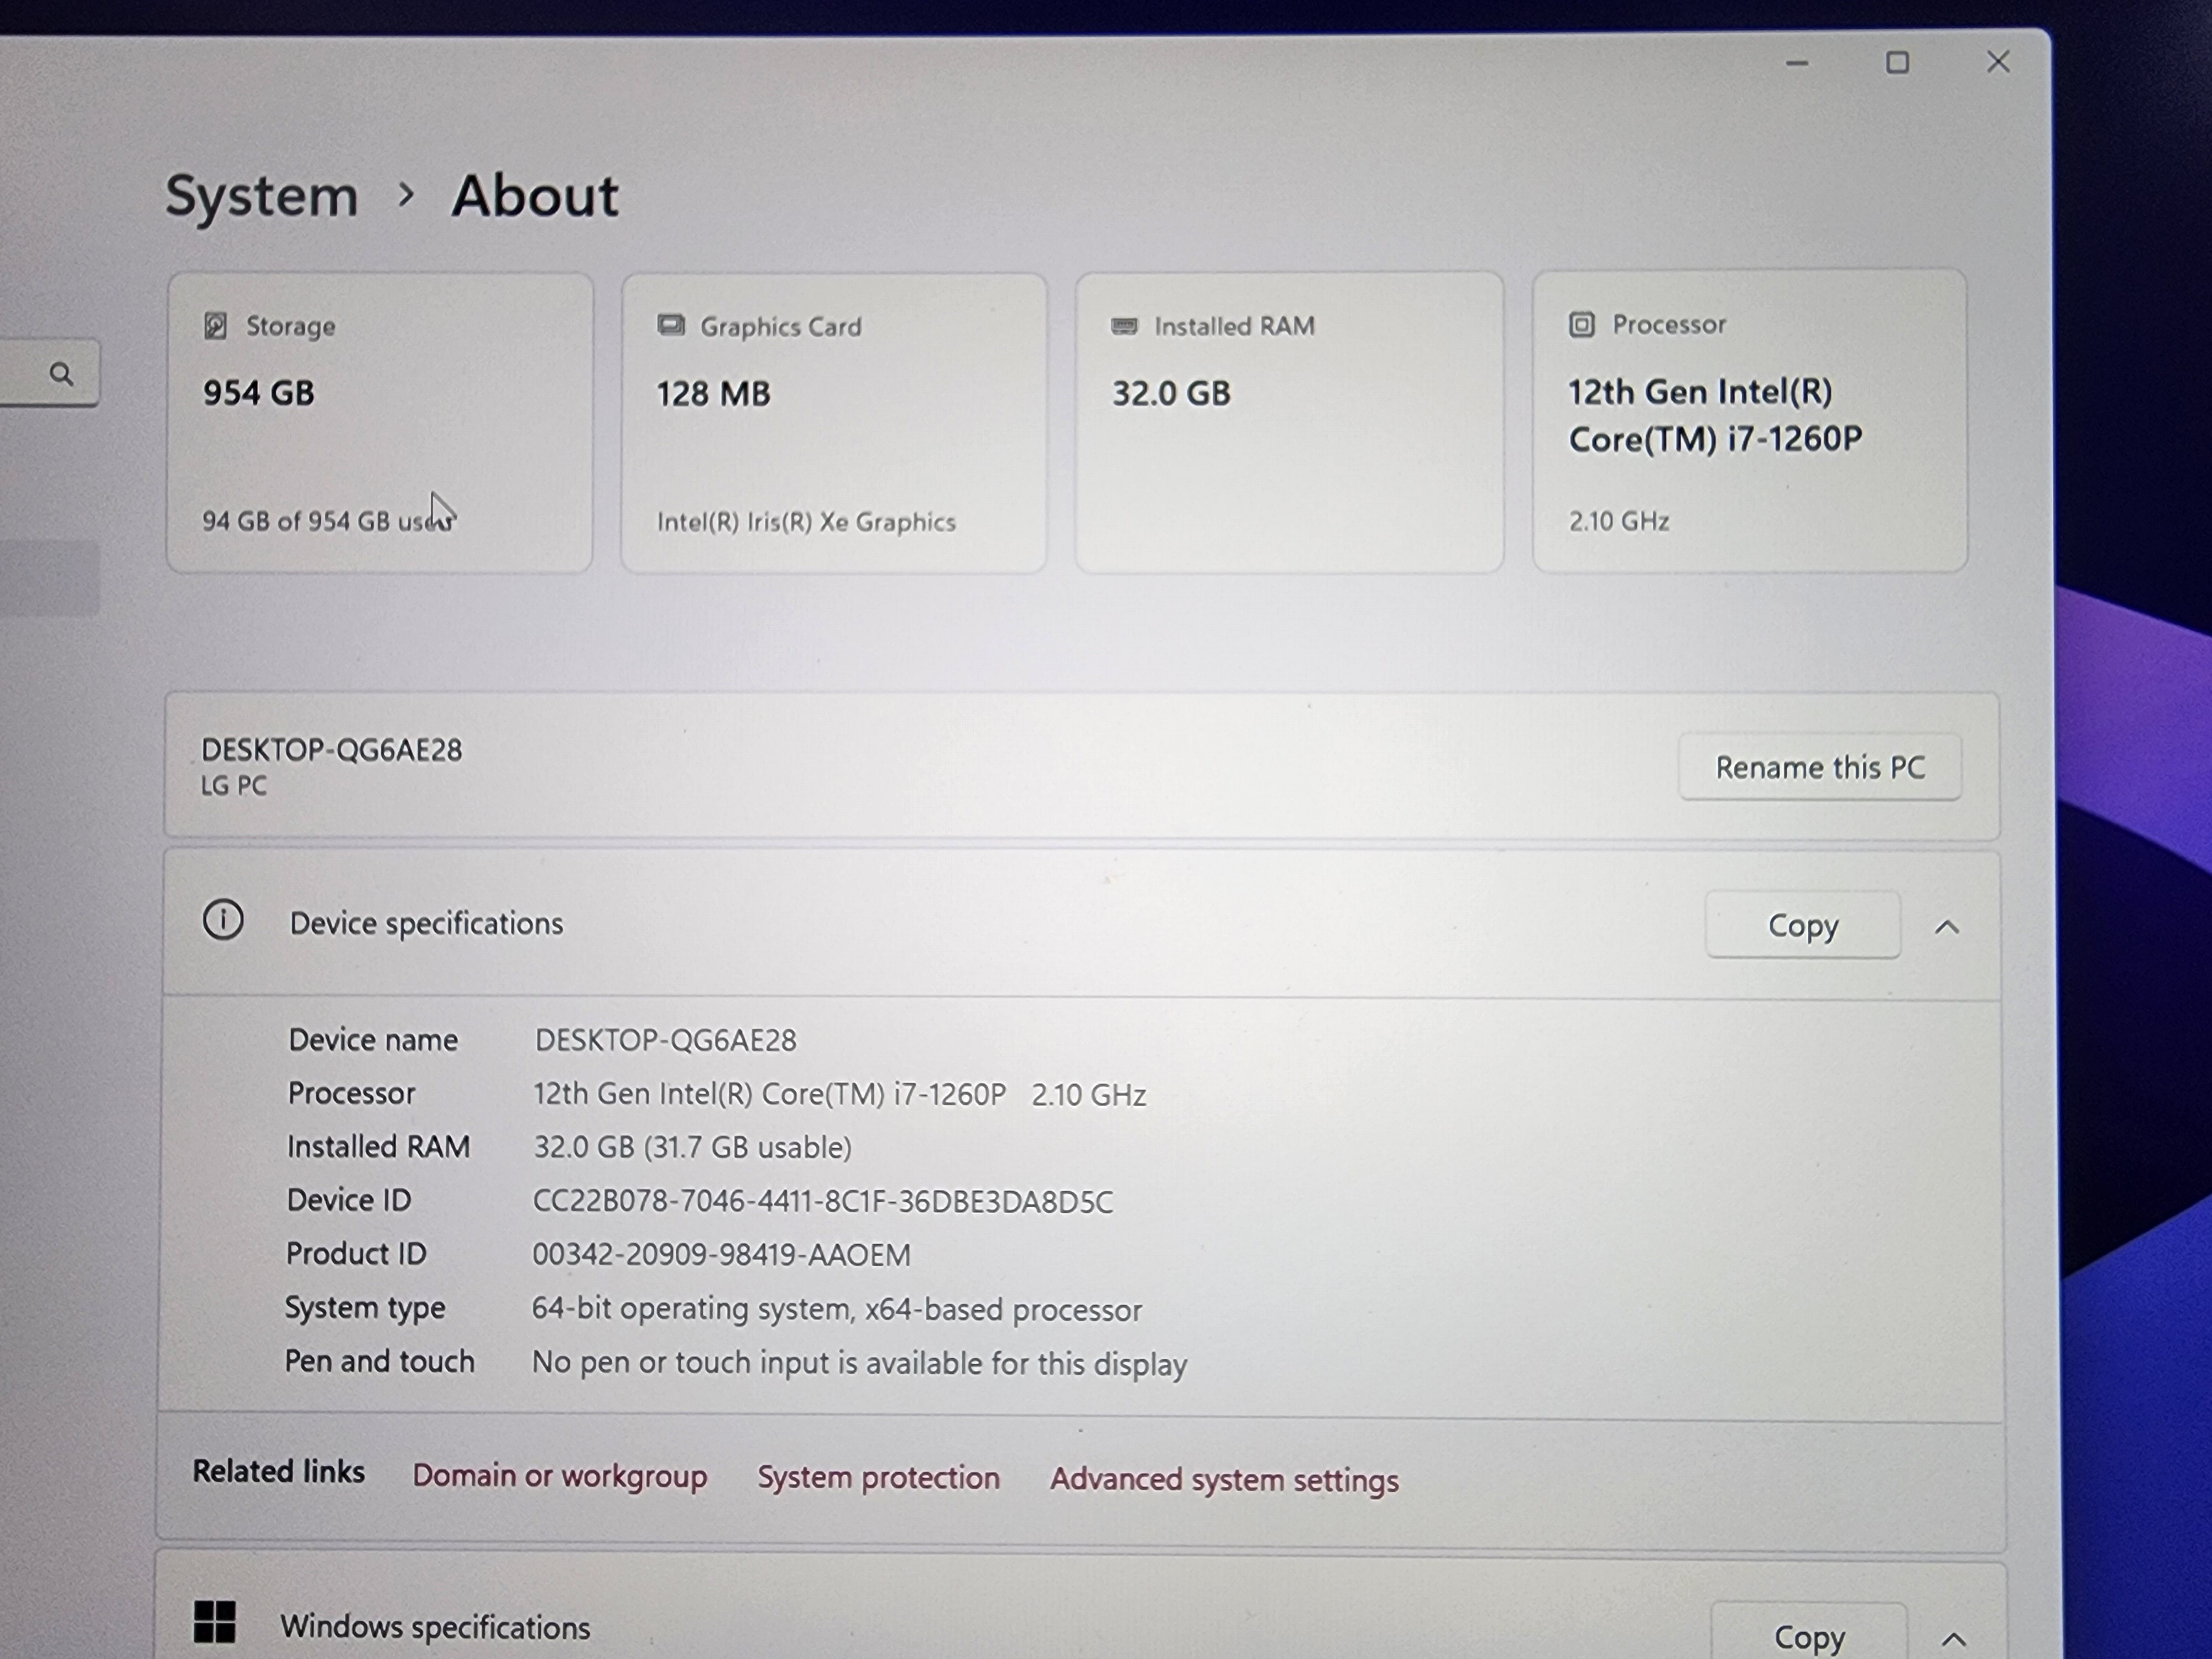Open the Storage 954 GB card
The image size is (2212, 1659).
(380, 423)
